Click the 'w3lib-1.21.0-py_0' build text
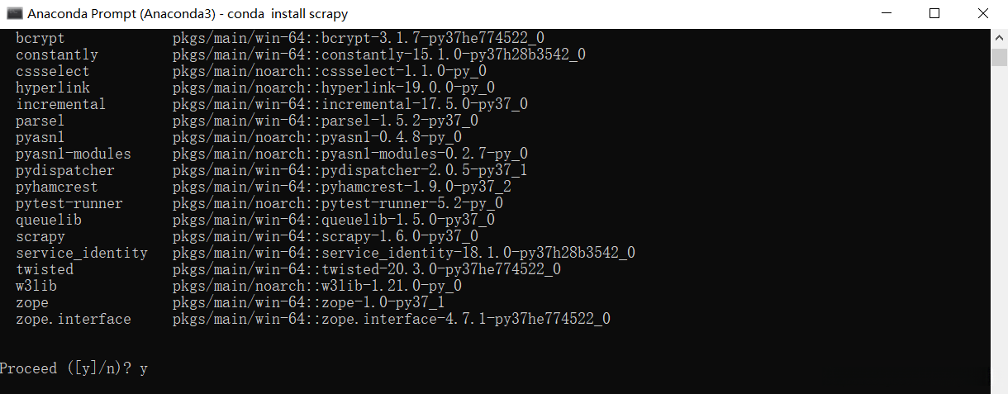Screen dimensions: 1008x394 tap(392, 286)
